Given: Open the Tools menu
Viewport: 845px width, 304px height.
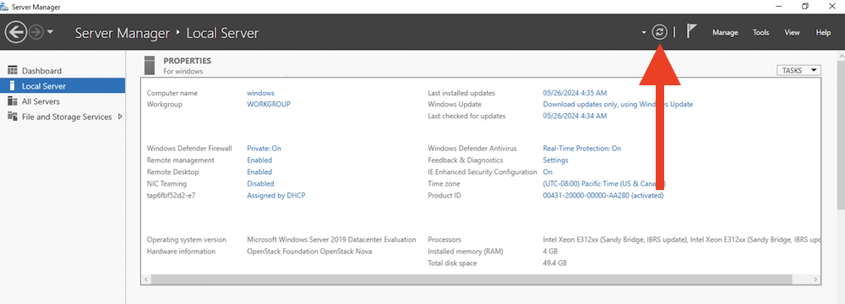Looking at the screenshot, I should [x=760, y=32].
